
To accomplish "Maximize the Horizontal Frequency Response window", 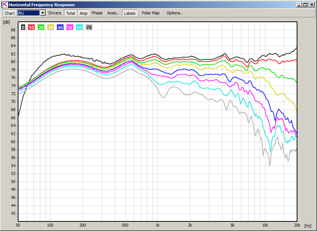I will tap(305, 5).
